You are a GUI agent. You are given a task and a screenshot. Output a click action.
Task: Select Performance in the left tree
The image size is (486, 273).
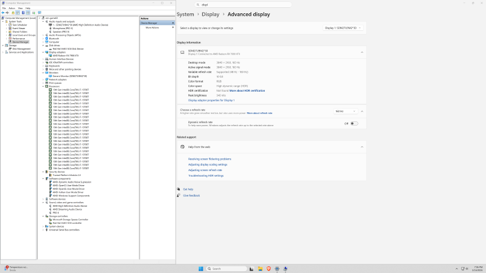click(x=19, y=38)
